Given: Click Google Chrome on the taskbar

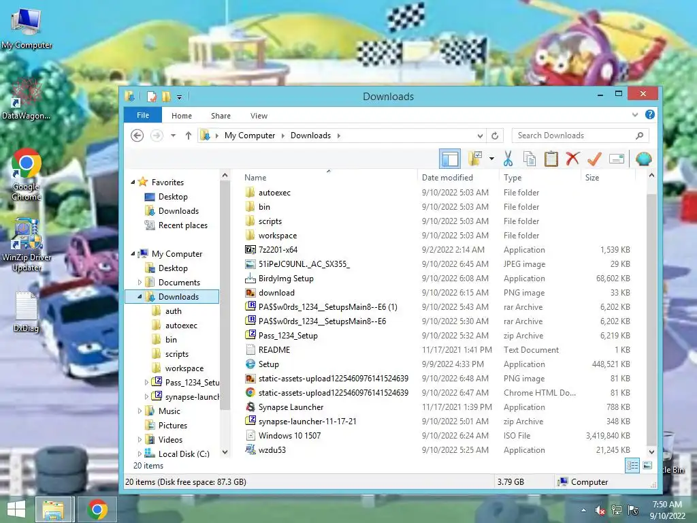Looking at the screenshot, I should click(x=97, y=509).
